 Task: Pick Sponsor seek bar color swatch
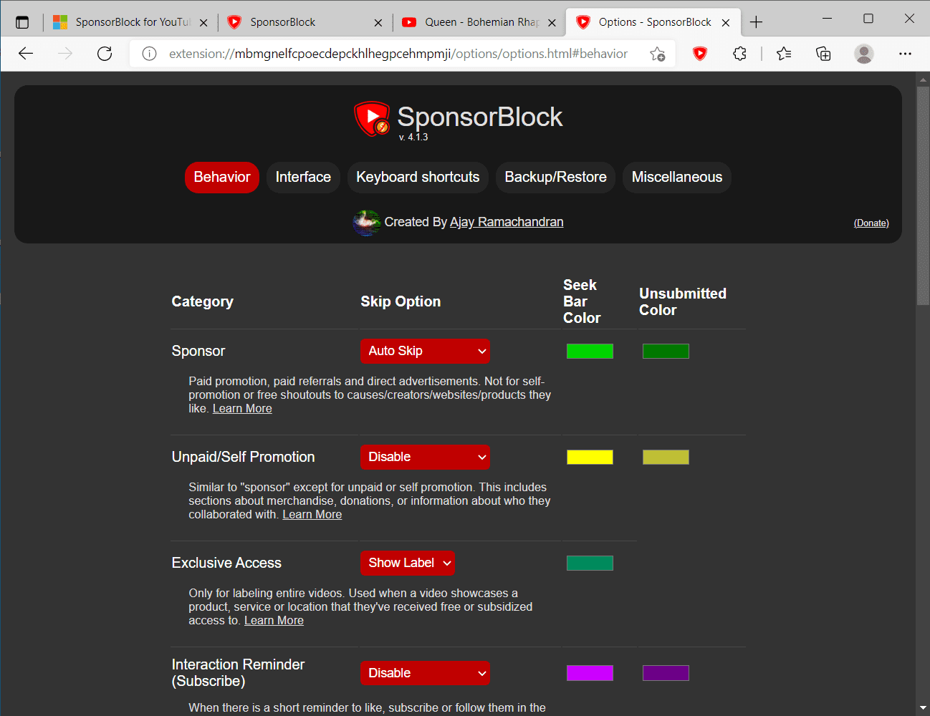tap(590, 351)
